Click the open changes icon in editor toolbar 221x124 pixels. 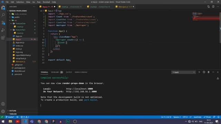[x=209, y=7]
